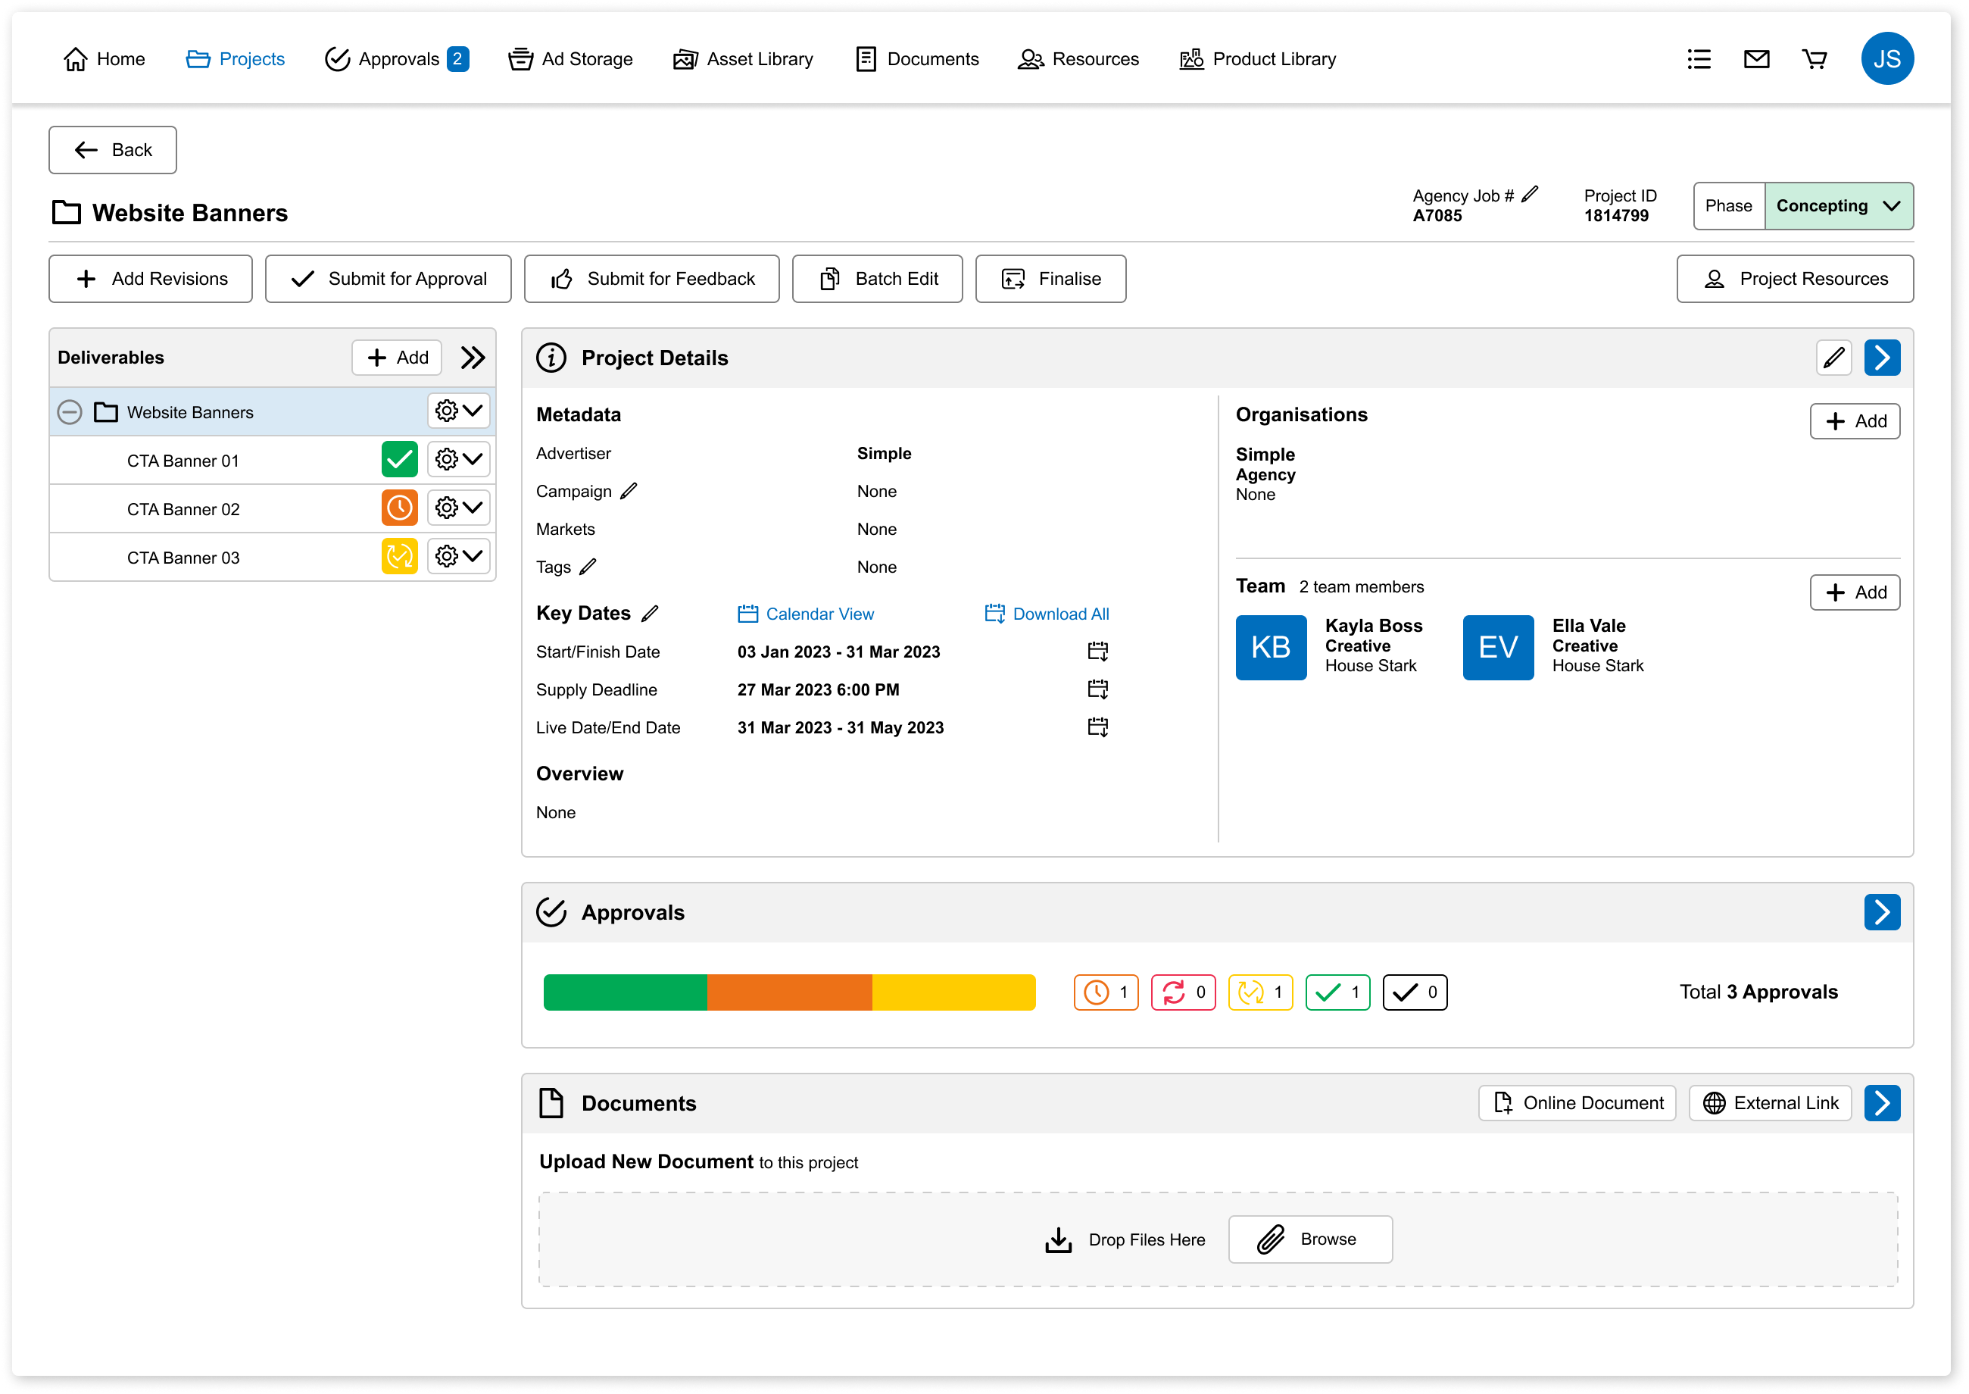Click the Project Details edit pencil

(x=1833, y=357)
